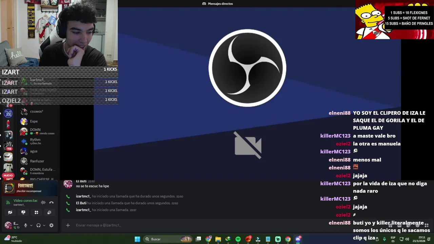Click El Buti's avatar in chat
The image size is (434, 244).
pyautogui.click(x=68, y=184)
